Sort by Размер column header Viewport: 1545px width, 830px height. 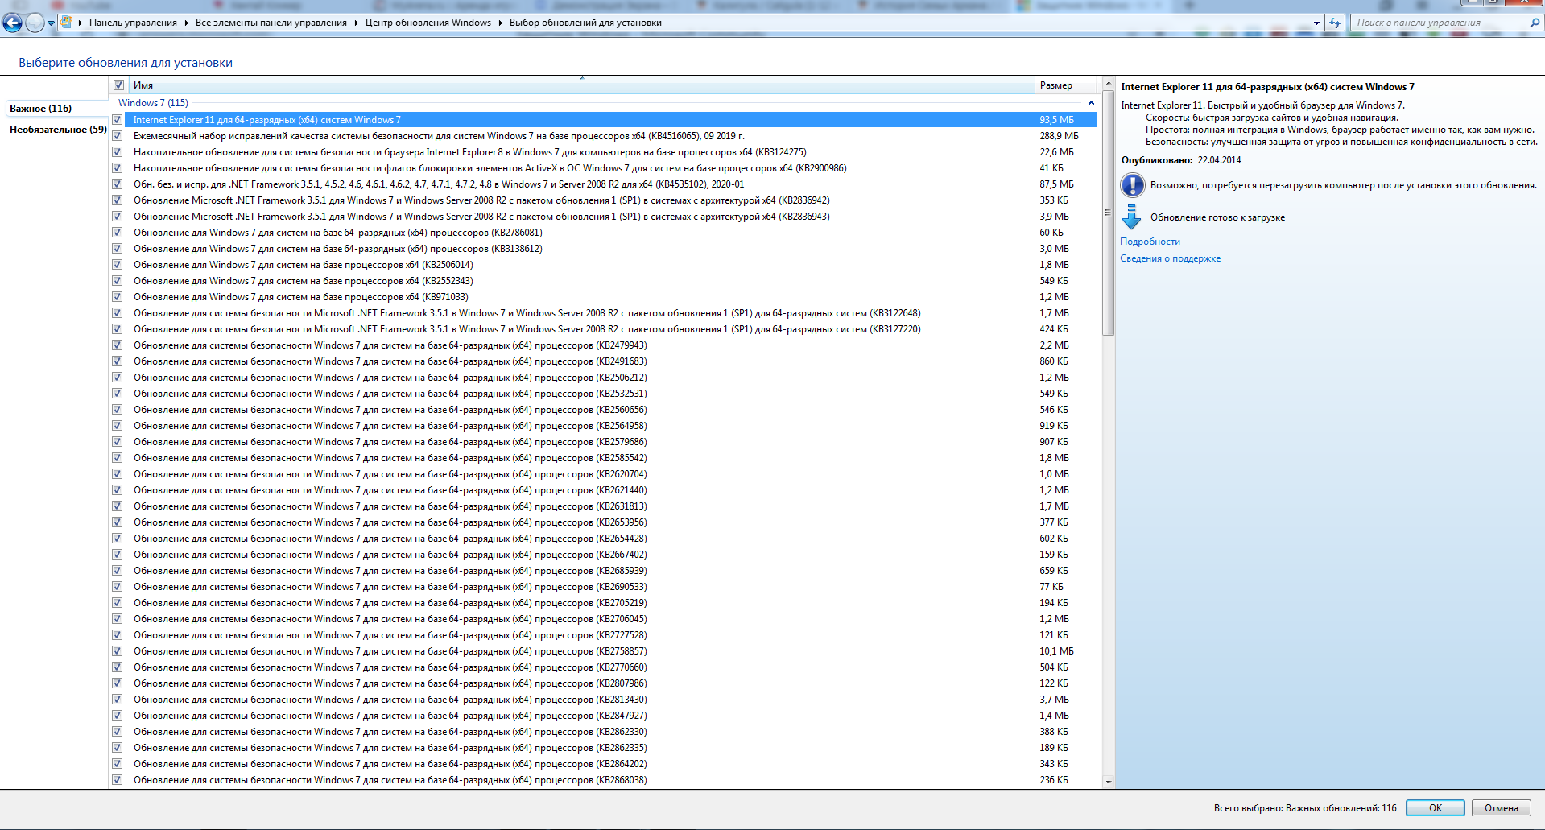point(1065,85)
